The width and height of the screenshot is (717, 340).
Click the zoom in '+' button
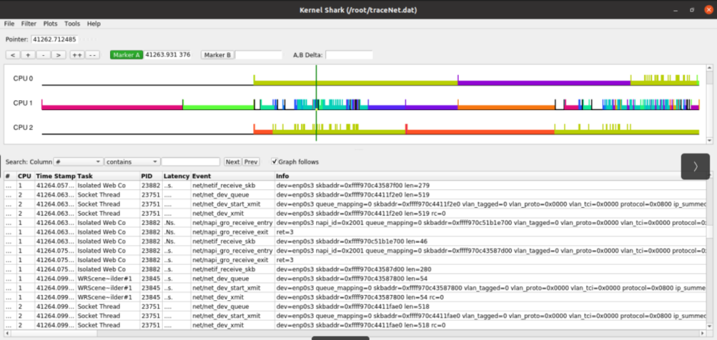point(28,55)
